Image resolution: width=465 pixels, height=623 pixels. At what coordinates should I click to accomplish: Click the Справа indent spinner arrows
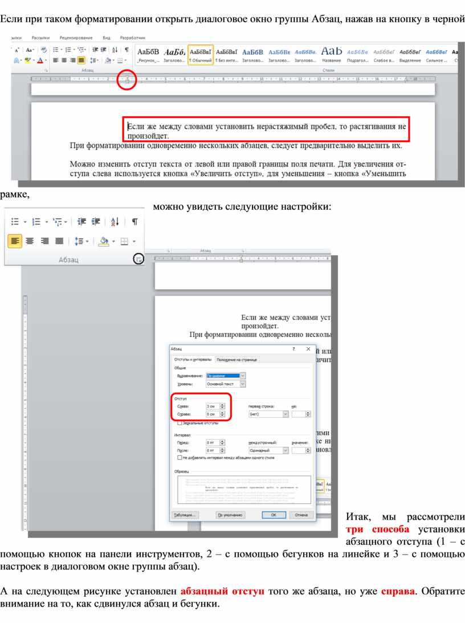[222, 414]
